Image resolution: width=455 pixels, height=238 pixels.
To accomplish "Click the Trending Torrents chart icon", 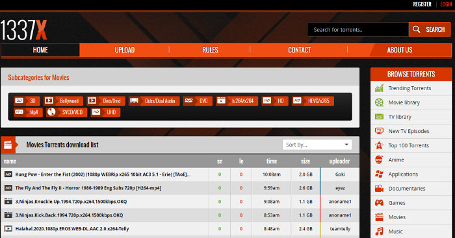I will pos(379,88).
